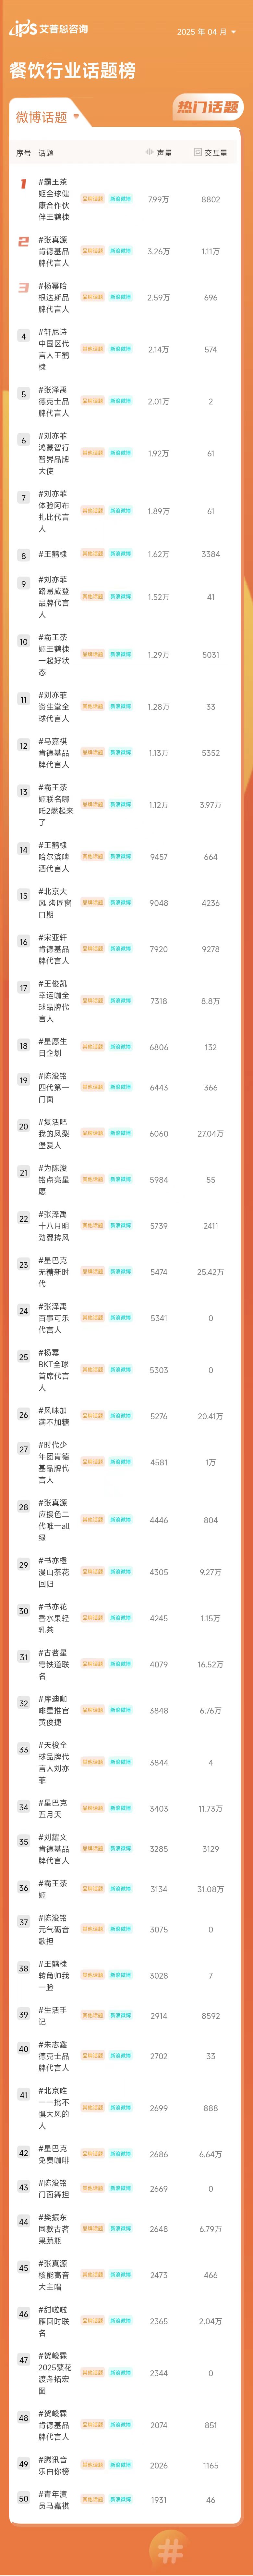Select the 热门话题 tab
This screenshot has height=2576, width=253.
pyautogui.click(x=208, y=107)
